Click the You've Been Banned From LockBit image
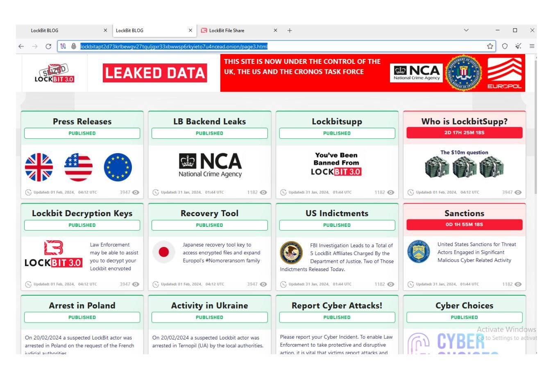This screenshot has height=389, width=553. pyautogui.click(x=336, y=164)
